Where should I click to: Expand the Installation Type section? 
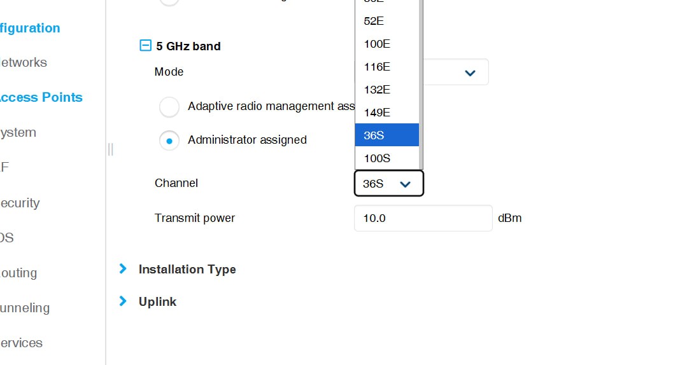123,269
